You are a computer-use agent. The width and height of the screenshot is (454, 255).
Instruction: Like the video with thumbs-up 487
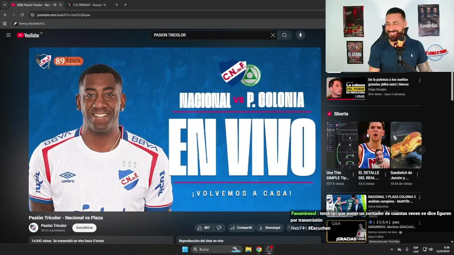(x=204, y=228)
